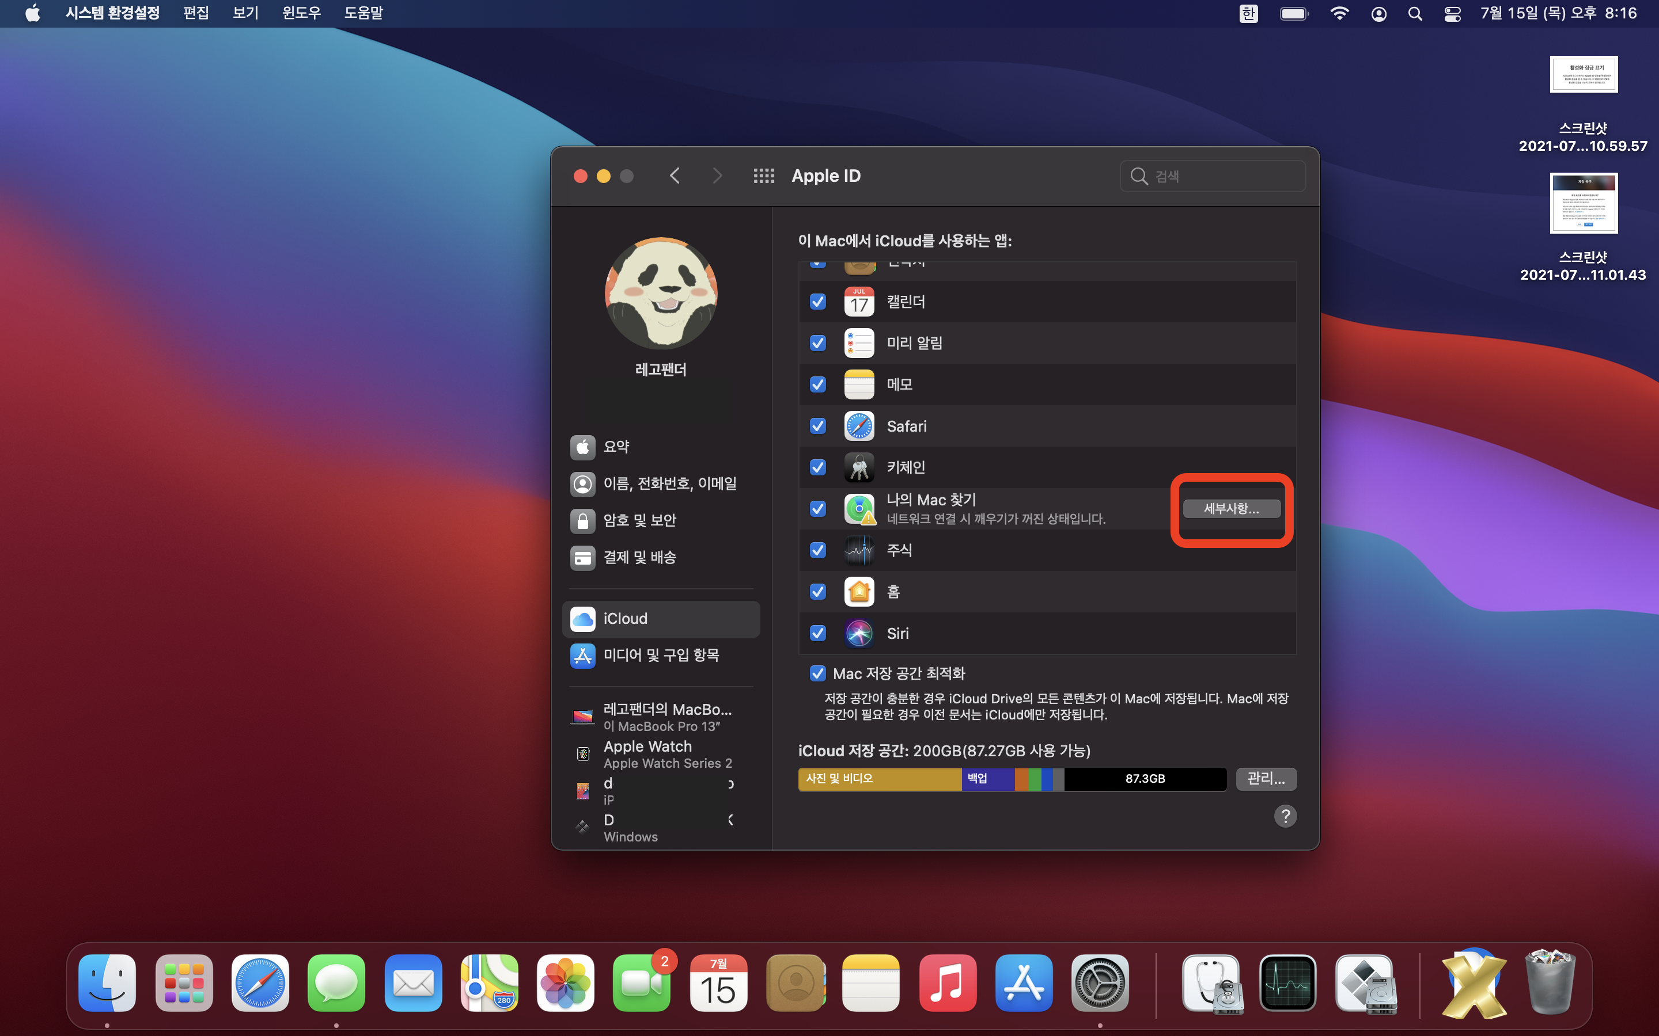Image resolution: width=1659 pixels, height=1036 pixels.
Task: Uncheck the Safari iCloud checkbox
Action: (x=818, y=426)
